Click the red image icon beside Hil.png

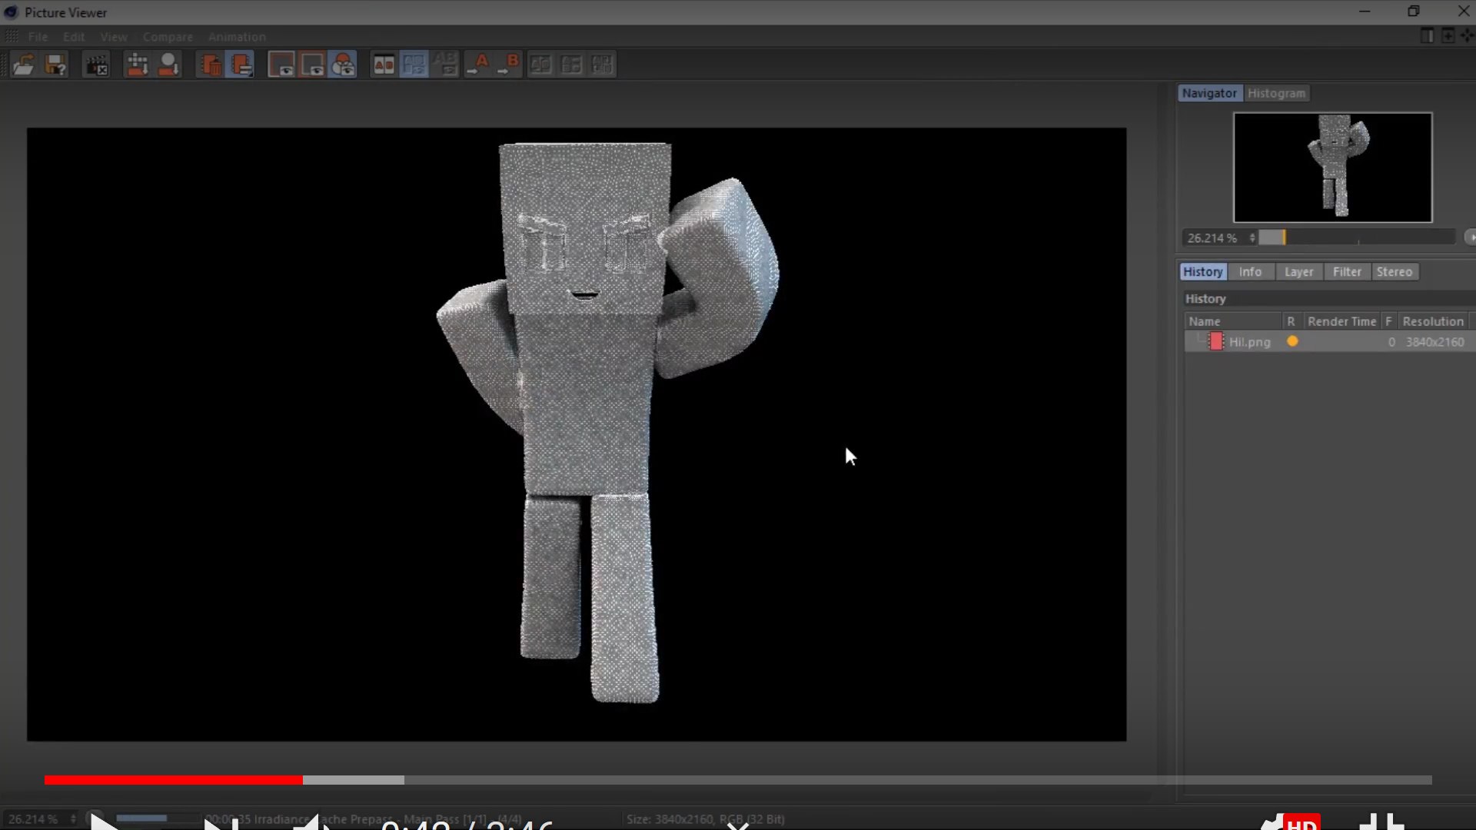(1216, 342)
